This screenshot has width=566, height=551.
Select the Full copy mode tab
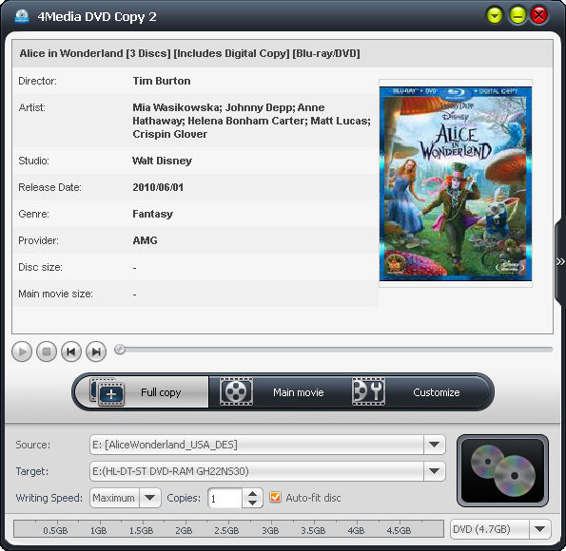(143, 392)
